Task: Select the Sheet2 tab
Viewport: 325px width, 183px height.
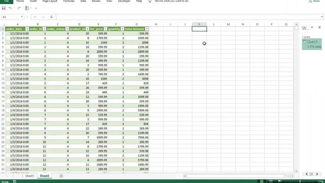Action: click(45, 176)
